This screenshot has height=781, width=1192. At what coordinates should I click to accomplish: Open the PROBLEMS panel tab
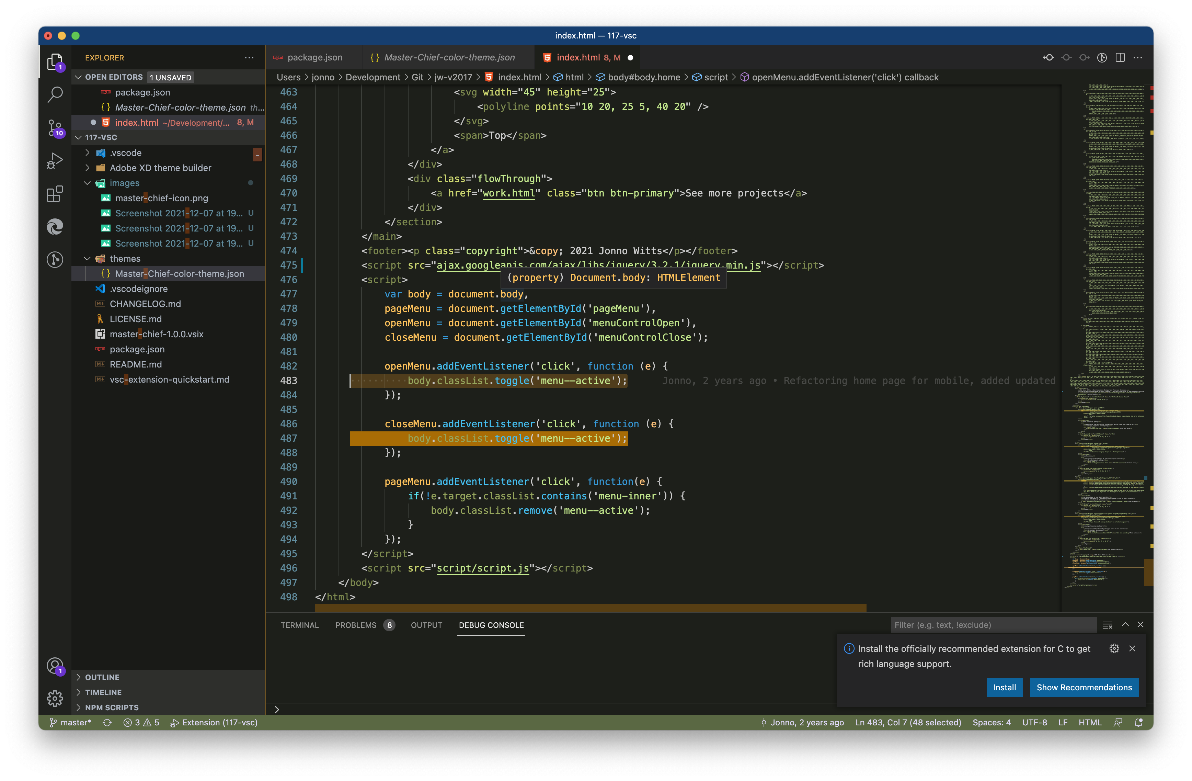point(356,625)
